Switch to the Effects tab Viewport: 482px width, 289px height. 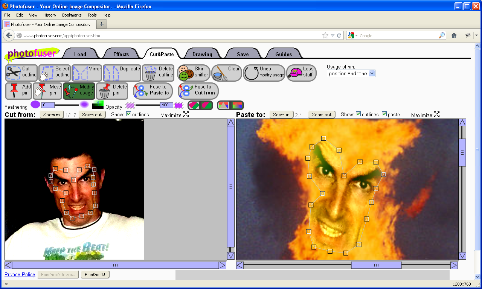click(x=121, y=54)
